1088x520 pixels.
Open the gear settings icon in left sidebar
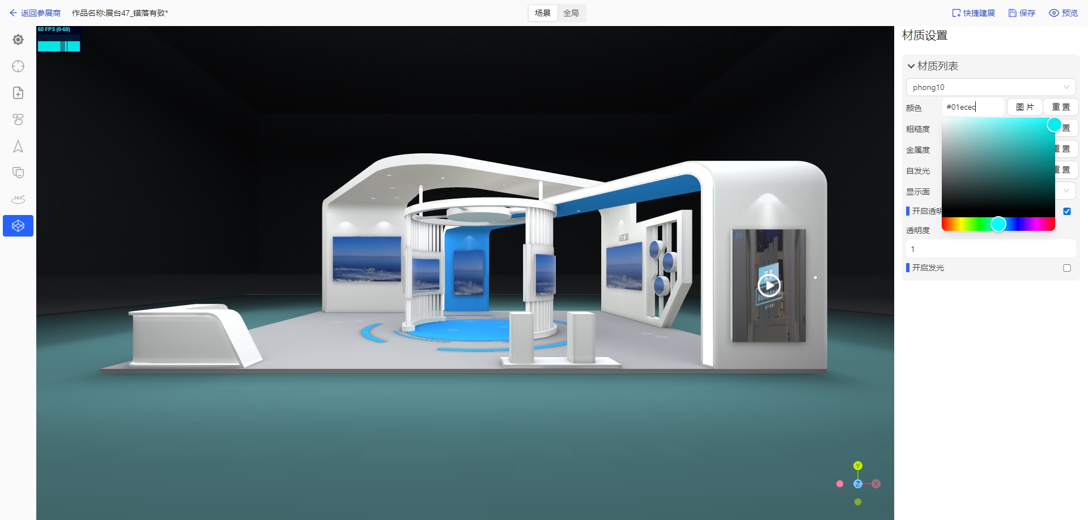pyautogui.click(x=18, y=40)
